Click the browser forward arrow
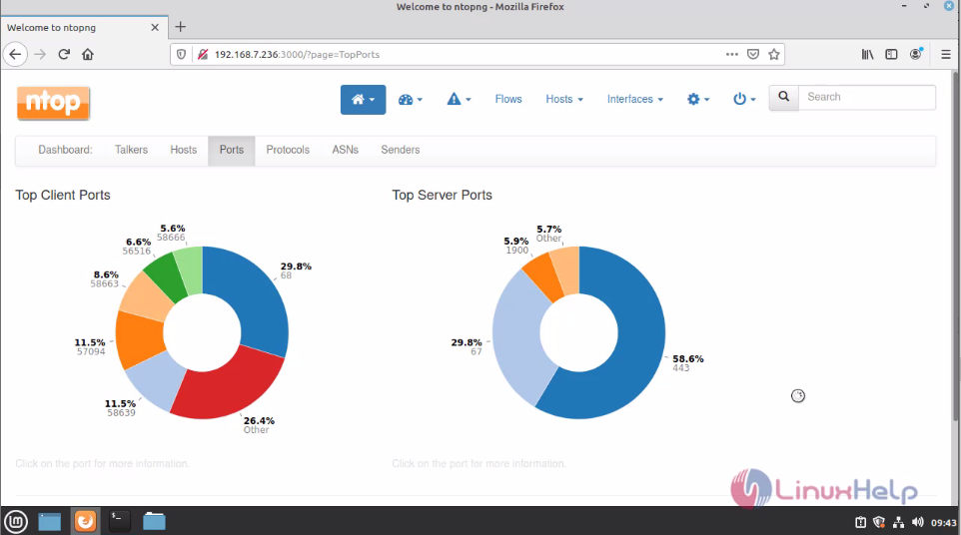Screen dimensions: 961x535 coord(40,55)
